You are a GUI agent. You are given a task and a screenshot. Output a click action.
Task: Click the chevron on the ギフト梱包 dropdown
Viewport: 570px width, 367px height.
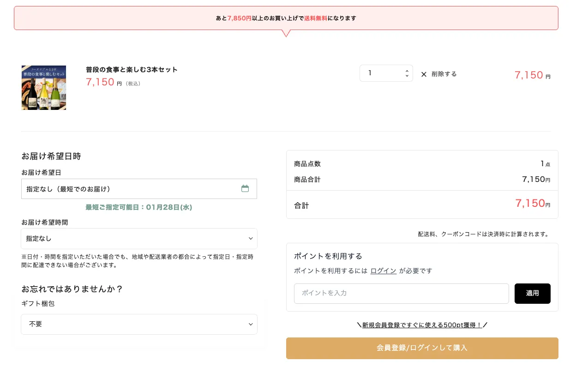click(x=251, y=325)
